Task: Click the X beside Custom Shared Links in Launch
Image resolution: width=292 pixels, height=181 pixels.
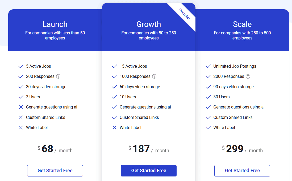Action: pos(21,117)
